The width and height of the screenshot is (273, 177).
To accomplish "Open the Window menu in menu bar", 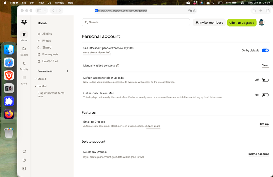I will (59, 3).
